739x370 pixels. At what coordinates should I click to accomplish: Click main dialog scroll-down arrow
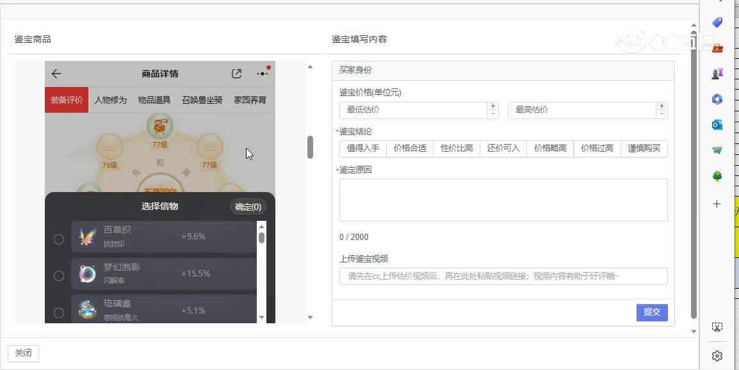(694, 332)
